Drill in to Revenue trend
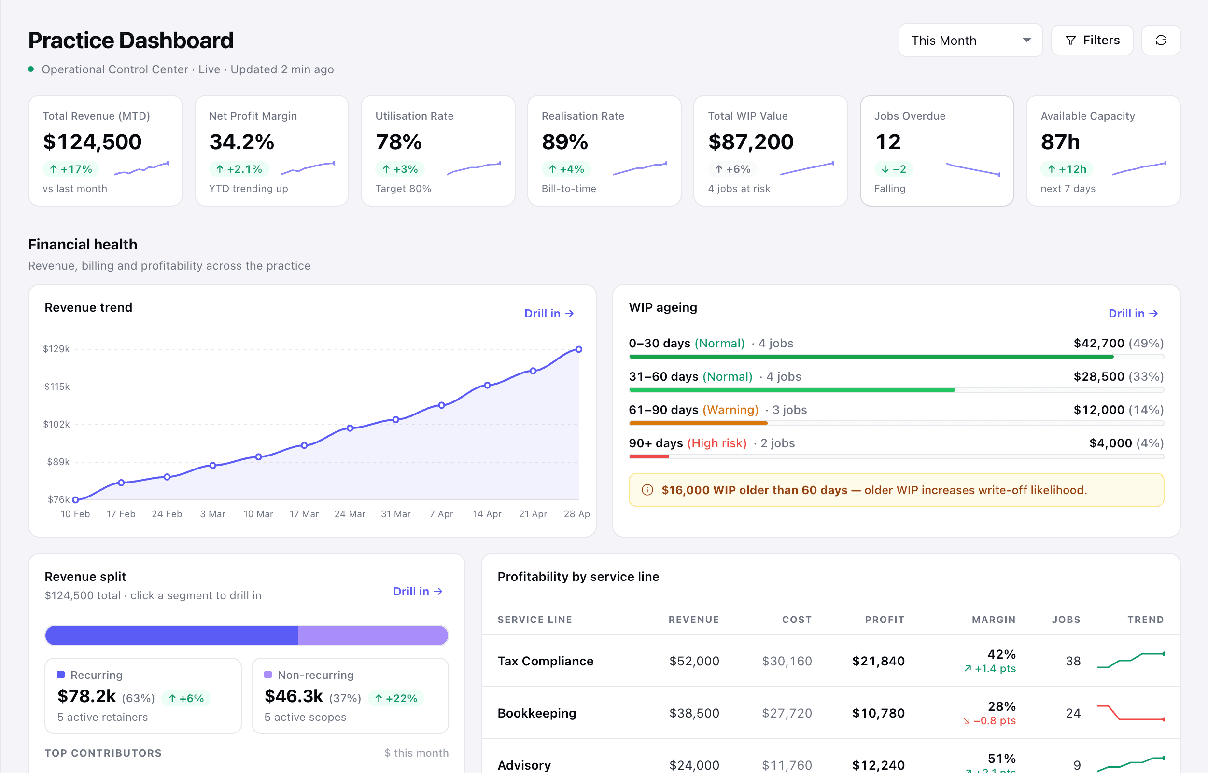This screenshot has width=1208, height=773. (549, 313)
